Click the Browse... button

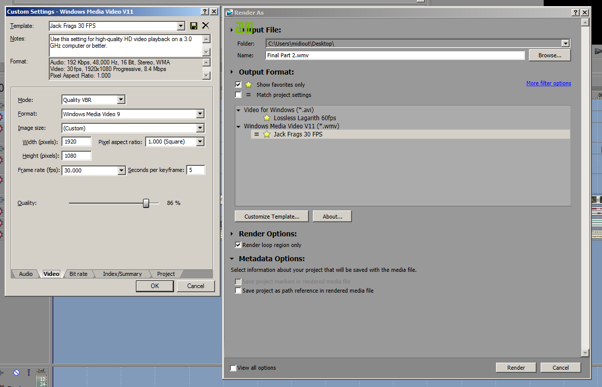[550, 55]
